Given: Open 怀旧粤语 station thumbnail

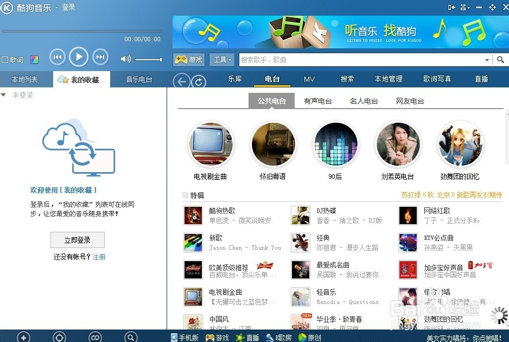Looking at the screenshot, I should [x=273, y=144].
